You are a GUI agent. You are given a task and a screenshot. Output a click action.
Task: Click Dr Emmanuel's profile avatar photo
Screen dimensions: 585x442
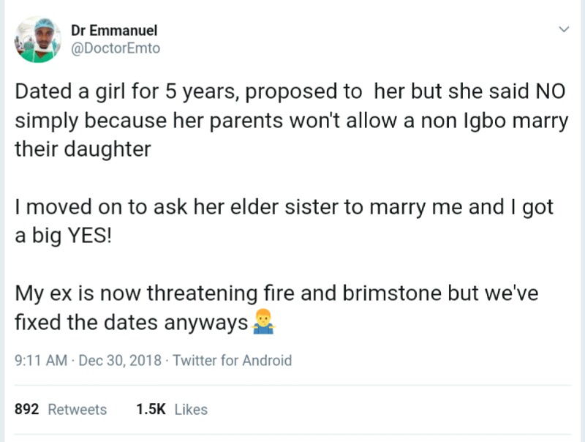coord(37,40)
